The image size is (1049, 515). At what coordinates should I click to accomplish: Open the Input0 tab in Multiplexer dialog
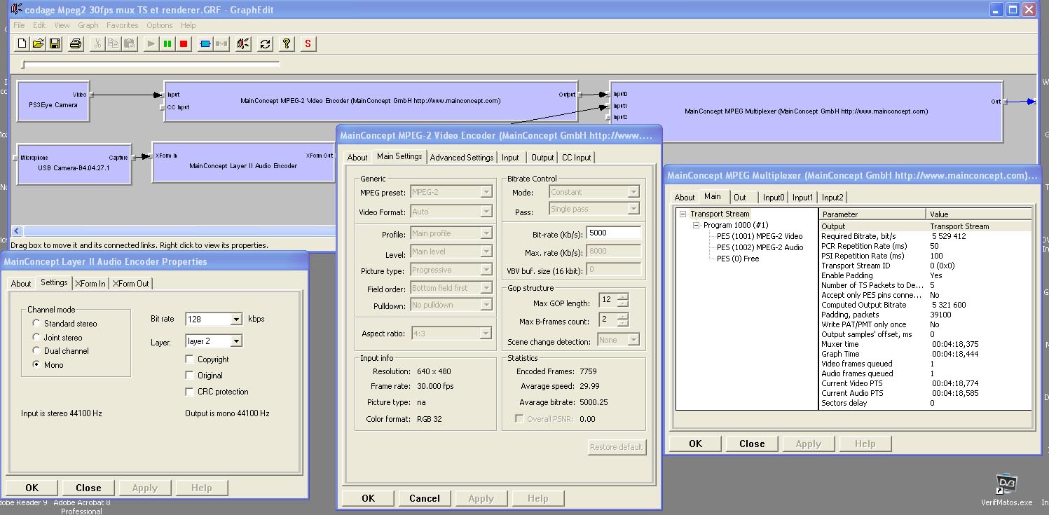coord(774,198)
